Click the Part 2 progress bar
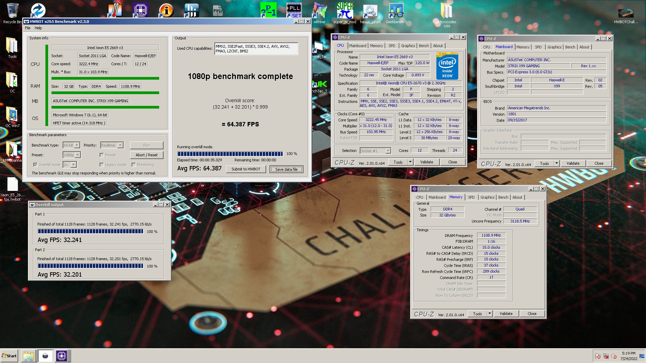This screenshot has width=646, height=363. point(91,266)
